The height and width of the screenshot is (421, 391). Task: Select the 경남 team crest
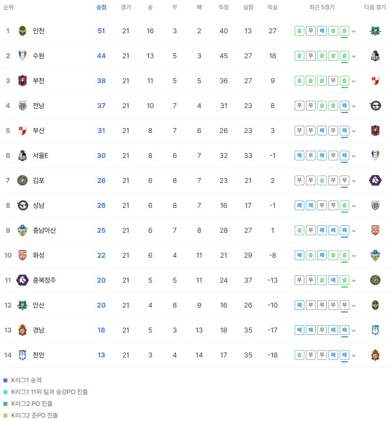23,330
